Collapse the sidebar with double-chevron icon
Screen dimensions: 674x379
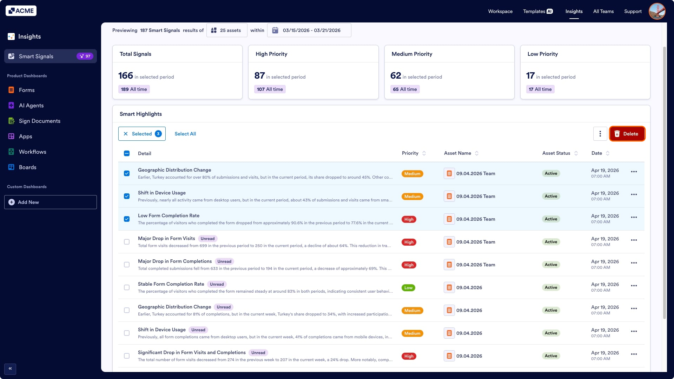coord(10,369)
